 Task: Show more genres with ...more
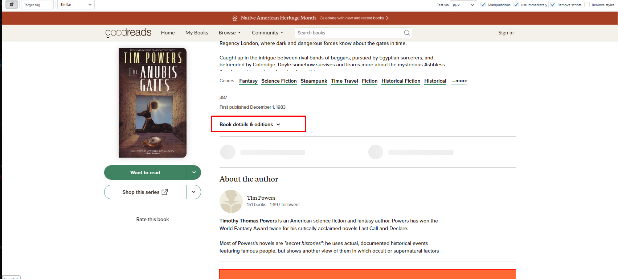tap(459, 81)
